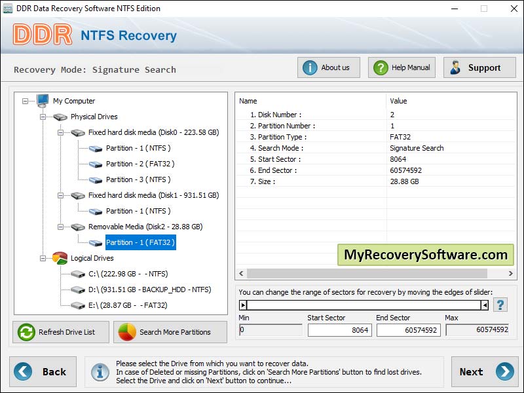
Task: Click inside the Start Sector field
Action: click(341, 329)
